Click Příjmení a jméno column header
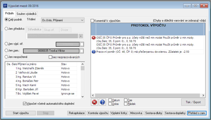The height and width of the screenshot is (120, 211). [x=39, y=64]
